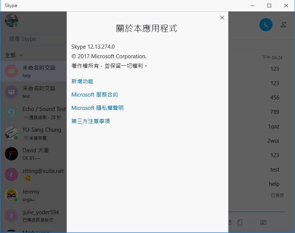Minimize the Skype window
295x233 pixels.
pos(252,6)
